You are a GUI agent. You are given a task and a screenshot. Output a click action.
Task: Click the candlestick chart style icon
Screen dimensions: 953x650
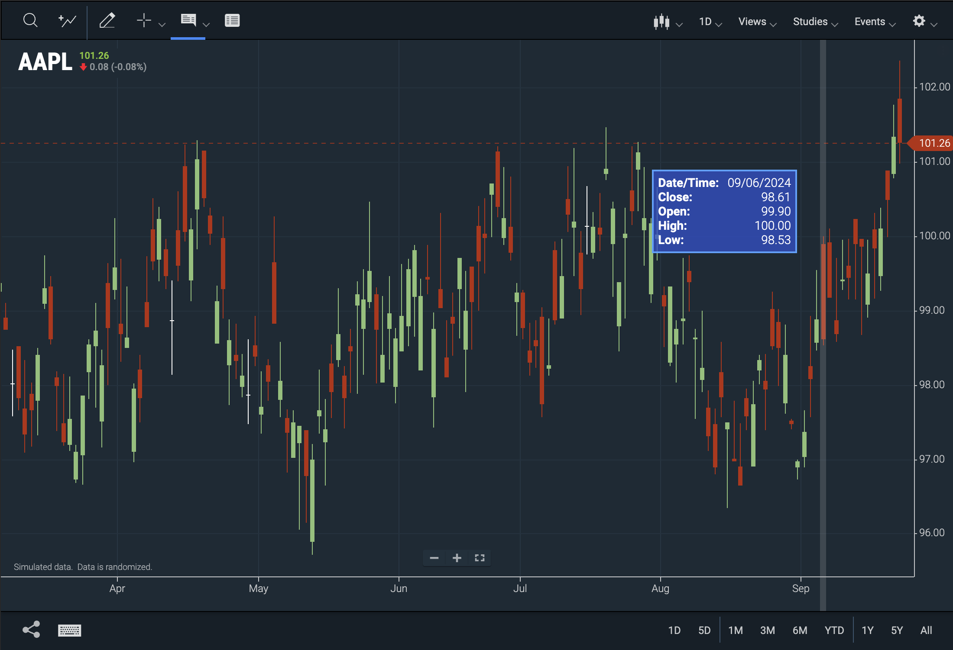(661, 21)
